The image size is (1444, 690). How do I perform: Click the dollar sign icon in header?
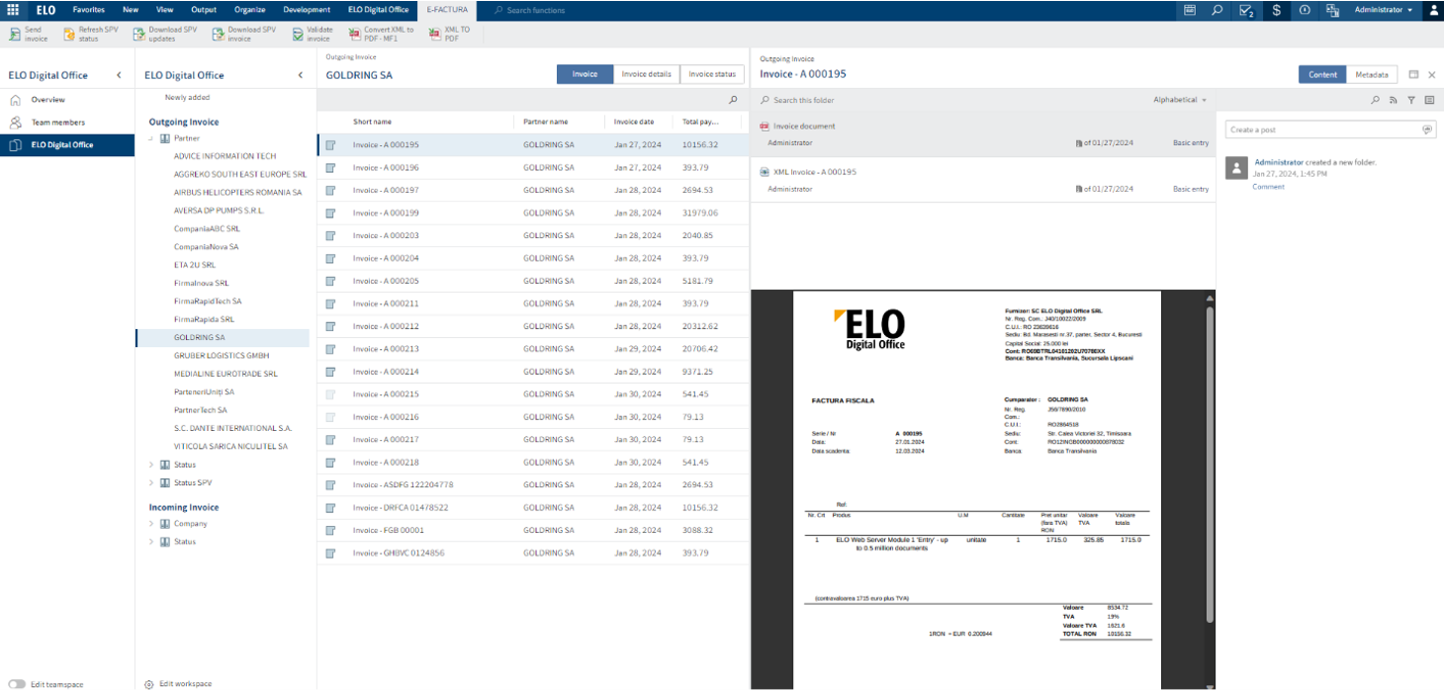coord(1277,10)
